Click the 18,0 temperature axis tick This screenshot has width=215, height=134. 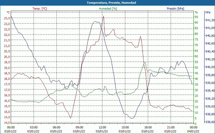7,79
